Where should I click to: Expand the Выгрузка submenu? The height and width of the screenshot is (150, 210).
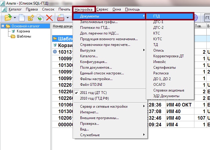click(x=88, y=50)
